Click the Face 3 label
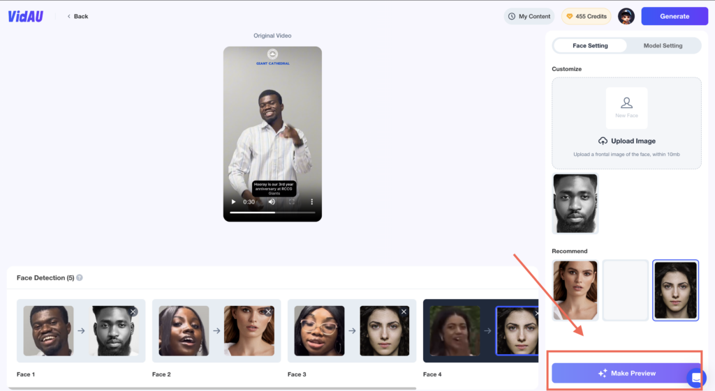The width and height of the screenshot is (715, 391). tap(297, 374)
